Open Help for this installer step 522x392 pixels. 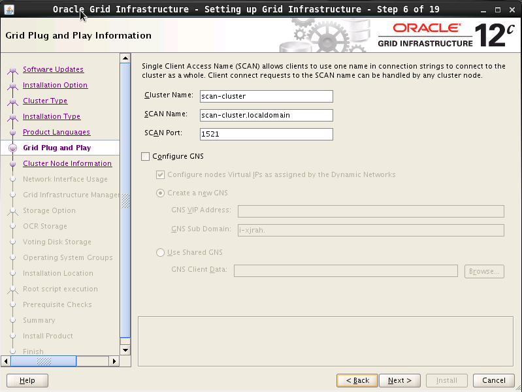[27, 380]
